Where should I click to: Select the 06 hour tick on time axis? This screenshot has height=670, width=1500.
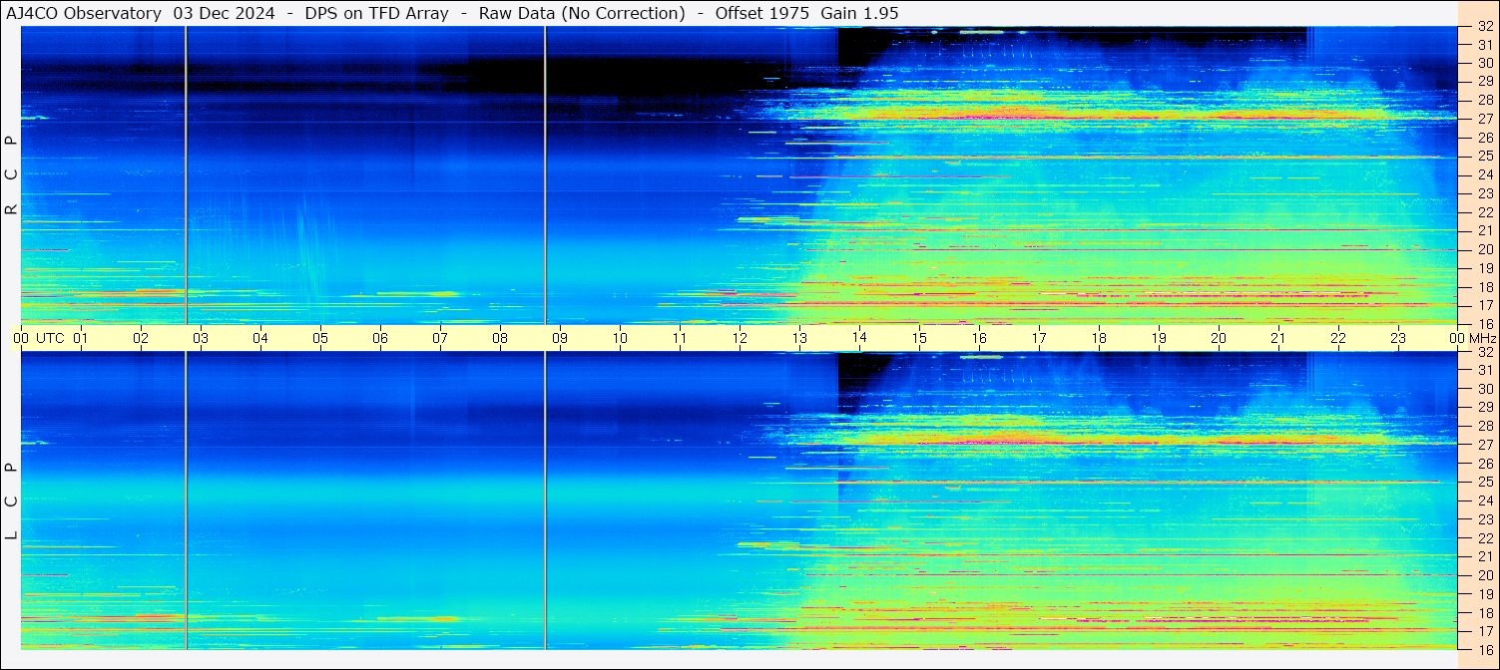coord(380,338)
